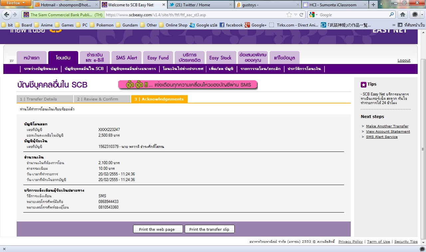
Task: Show more bookmarks with the chevron
Action: (x=394, y=25)
